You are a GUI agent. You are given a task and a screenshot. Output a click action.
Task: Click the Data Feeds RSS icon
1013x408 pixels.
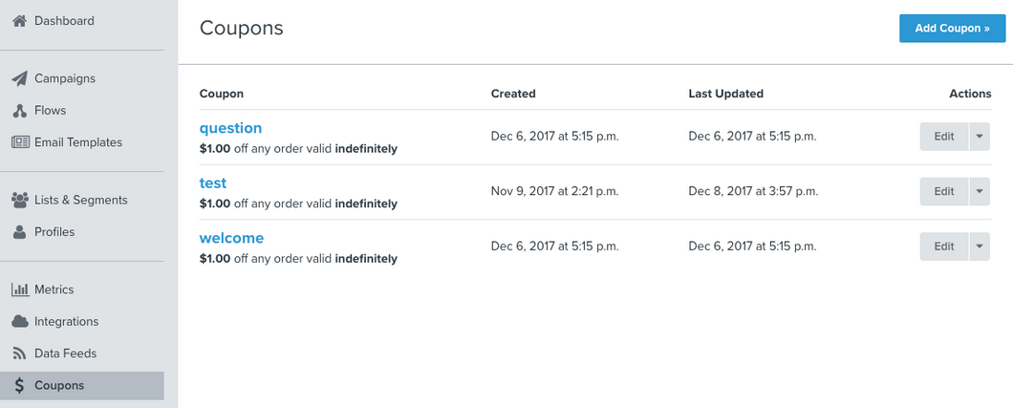pyautogui.click(x=19, y=354)
